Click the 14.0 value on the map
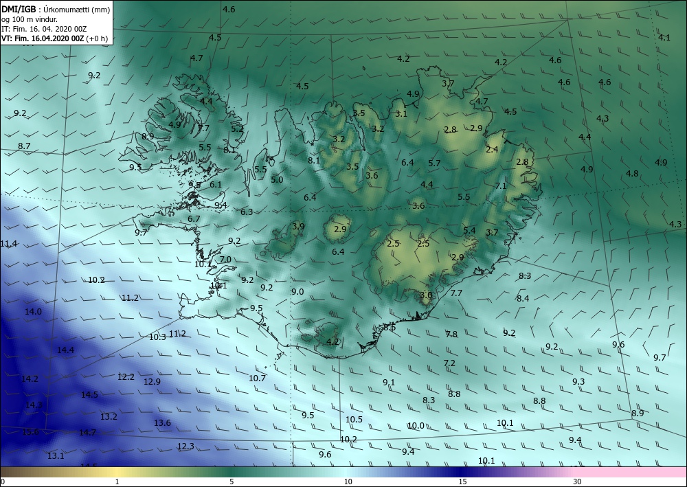Screen dimensions: 687x487 click(33, 312)
